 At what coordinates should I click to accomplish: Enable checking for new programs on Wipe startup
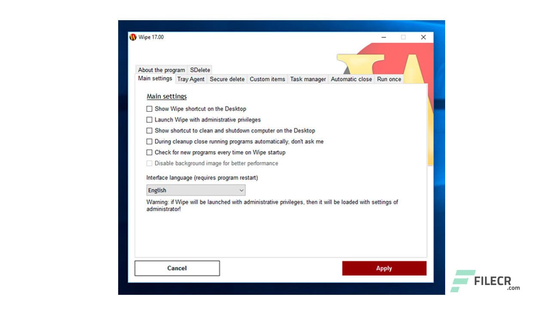[149, 152]
